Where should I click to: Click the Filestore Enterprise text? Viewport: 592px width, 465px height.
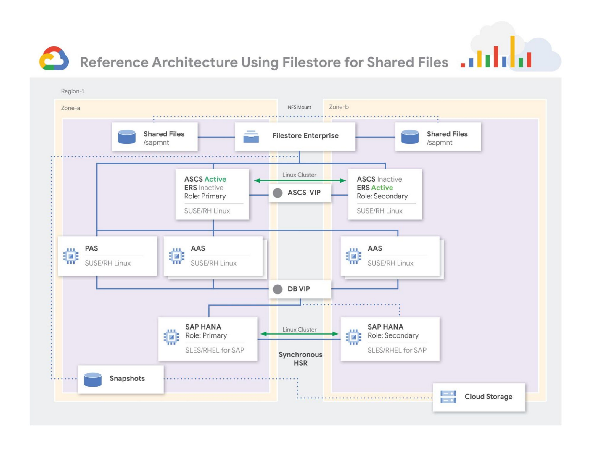(305, 136)
